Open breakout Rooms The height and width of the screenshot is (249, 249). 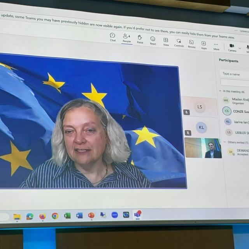point(191,44)
